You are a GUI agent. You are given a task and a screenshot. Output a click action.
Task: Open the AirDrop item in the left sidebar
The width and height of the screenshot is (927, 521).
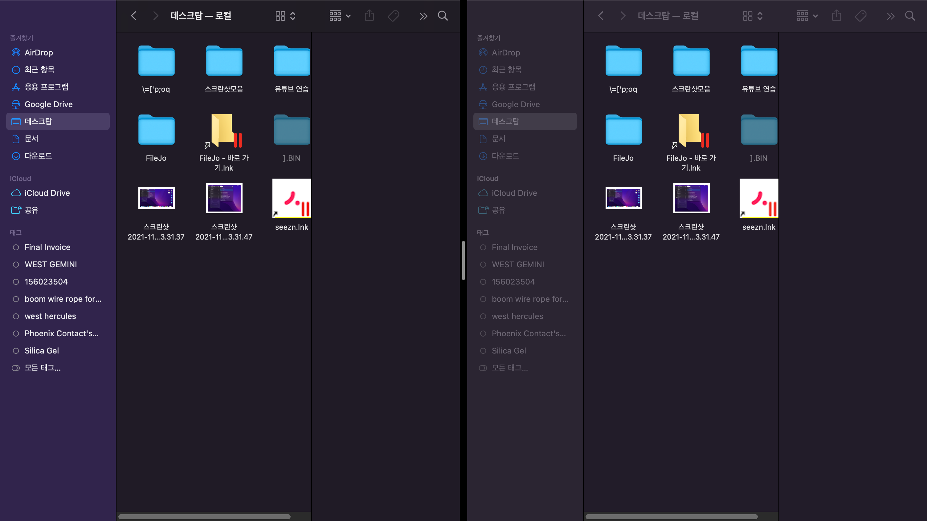(x=39, y=52)
